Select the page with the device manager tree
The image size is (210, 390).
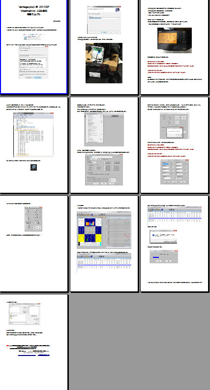34,144
